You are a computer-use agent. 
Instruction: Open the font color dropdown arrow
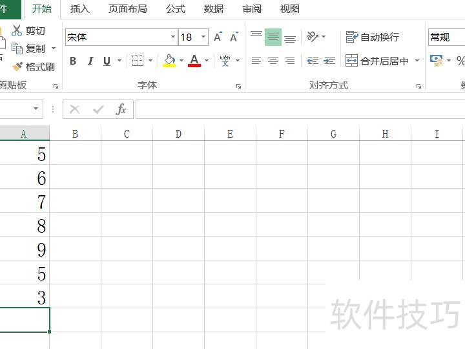click(207, 61)
